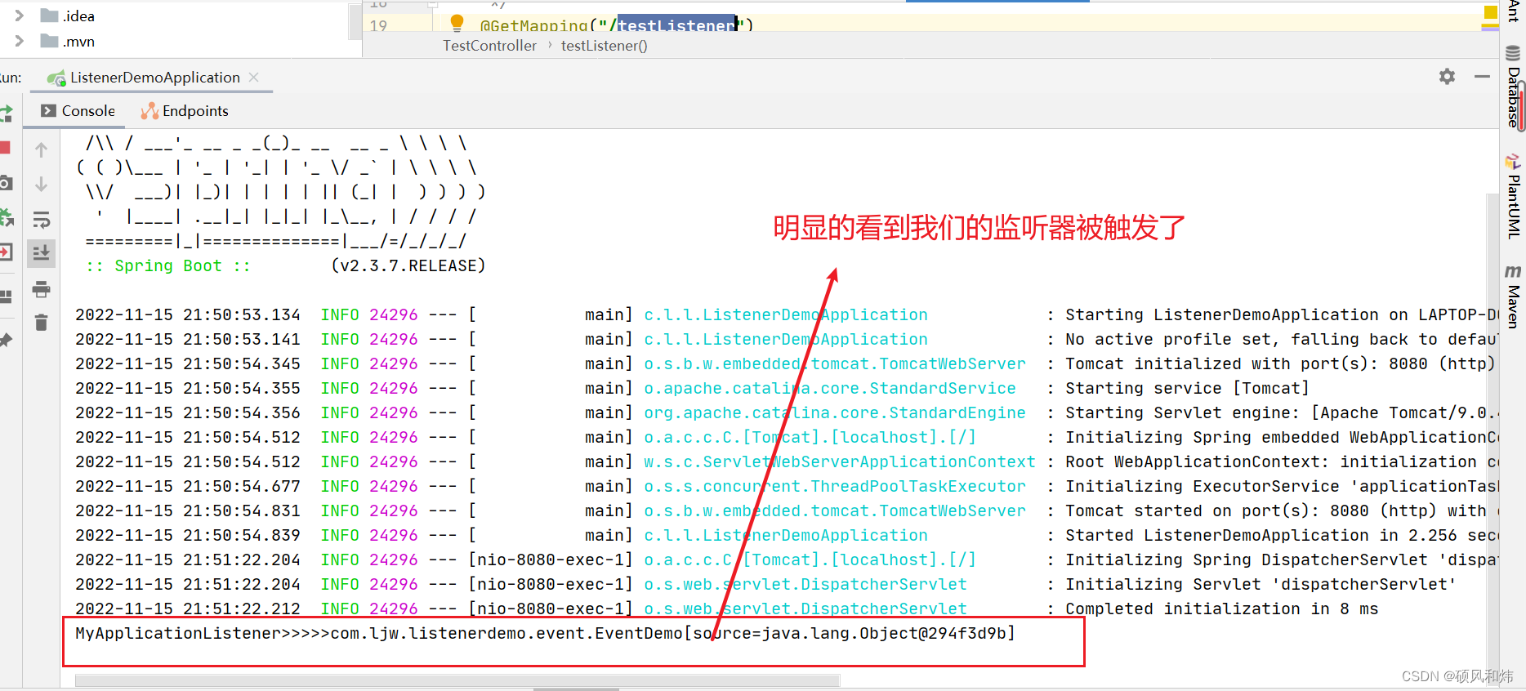The image size is (1526, 691).
Task: Click INFO level text at 21:50:54.677
Action: (x=340, y=486)
